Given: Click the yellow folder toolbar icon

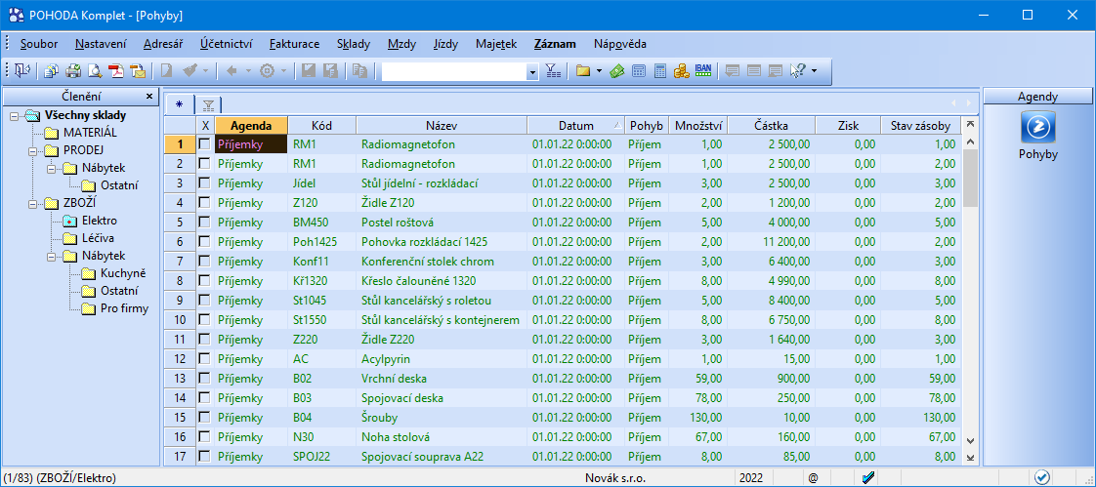Looking at the screenshot, I should coord(582,71).
